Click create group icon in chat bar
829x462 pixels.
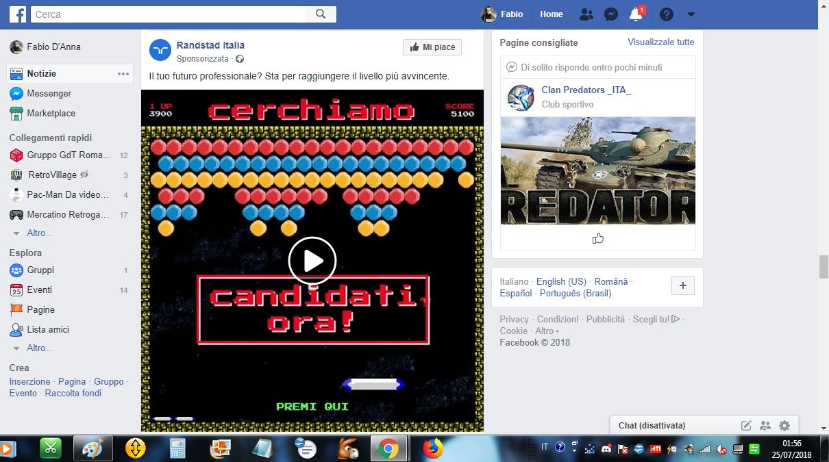765,426
